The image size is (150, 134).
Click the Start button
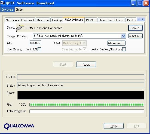tap(63, 65)
